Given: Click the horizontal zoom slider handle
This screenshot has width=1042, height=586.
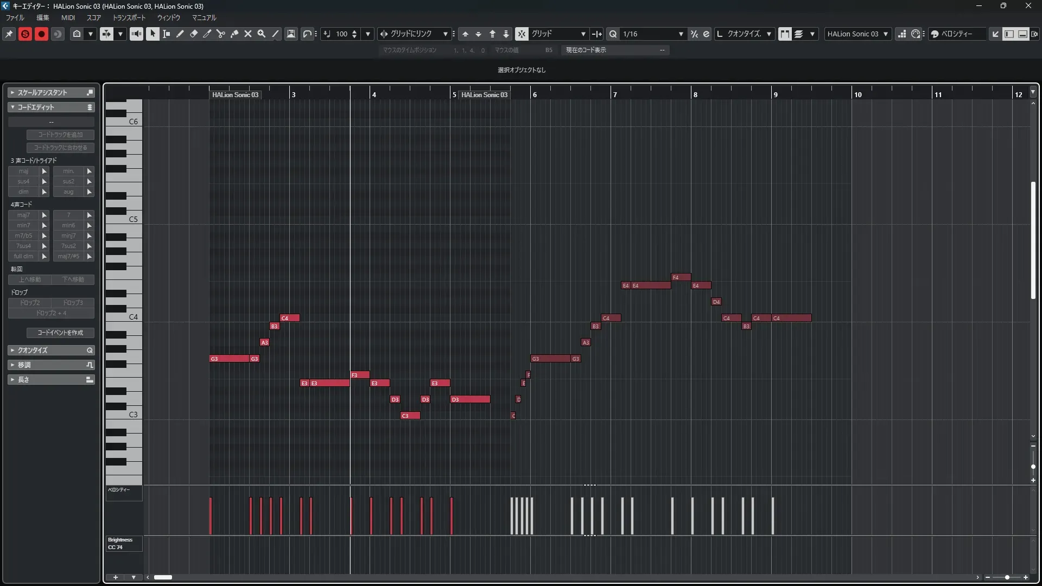Looking at the screenshot, I should [1007, 577].
